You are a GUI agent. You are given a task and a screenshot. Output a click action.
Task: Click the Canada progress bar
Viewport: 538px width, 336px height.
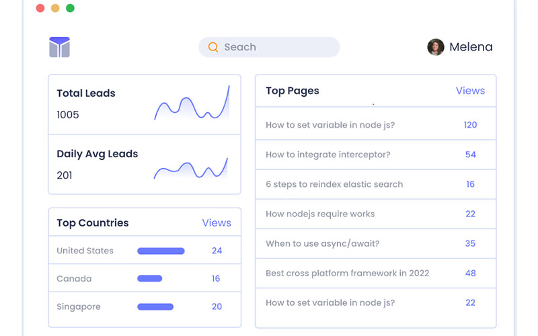click(149, 278)
